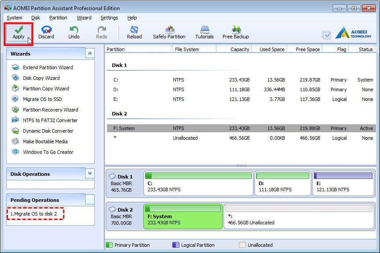Select the D: partition row
380x253 pixels.
coord(242,89)
